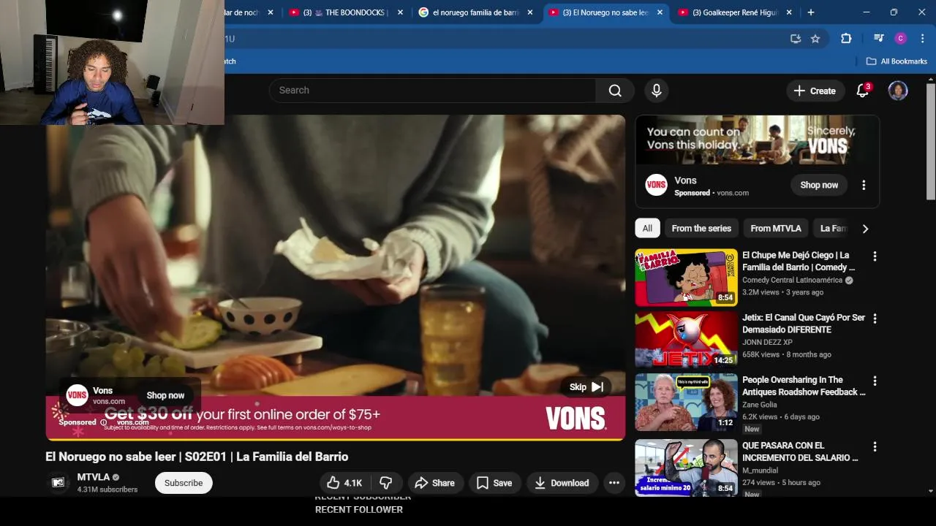Open the Chrome extensions puzzle icon
The image size is (936, 526).
[846, 39]
